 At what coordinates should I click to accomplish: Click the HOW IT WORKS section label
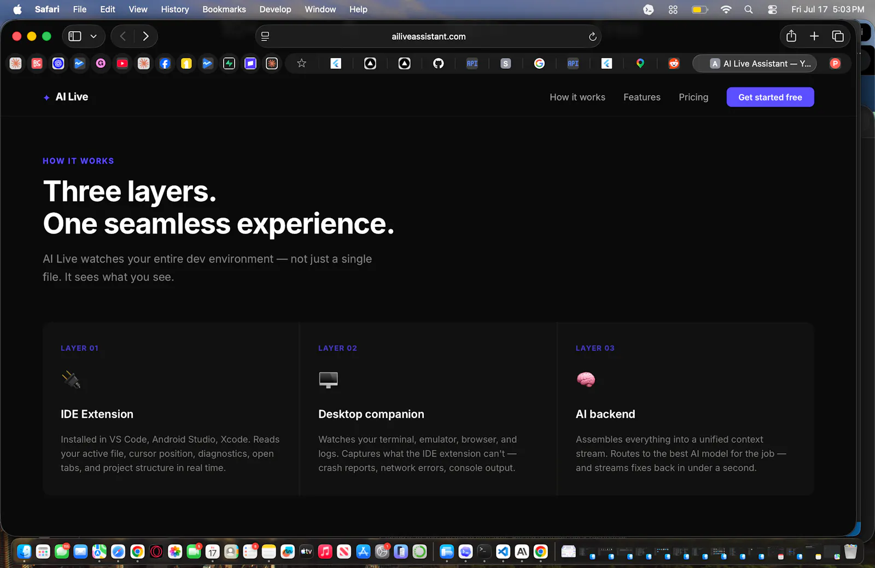[x=78, y=161]
